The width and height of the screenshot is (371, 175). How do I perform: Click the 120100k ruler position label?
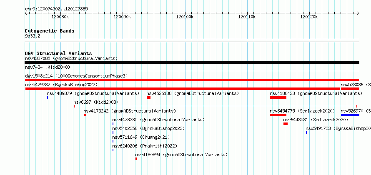click(x=185, y=17)
